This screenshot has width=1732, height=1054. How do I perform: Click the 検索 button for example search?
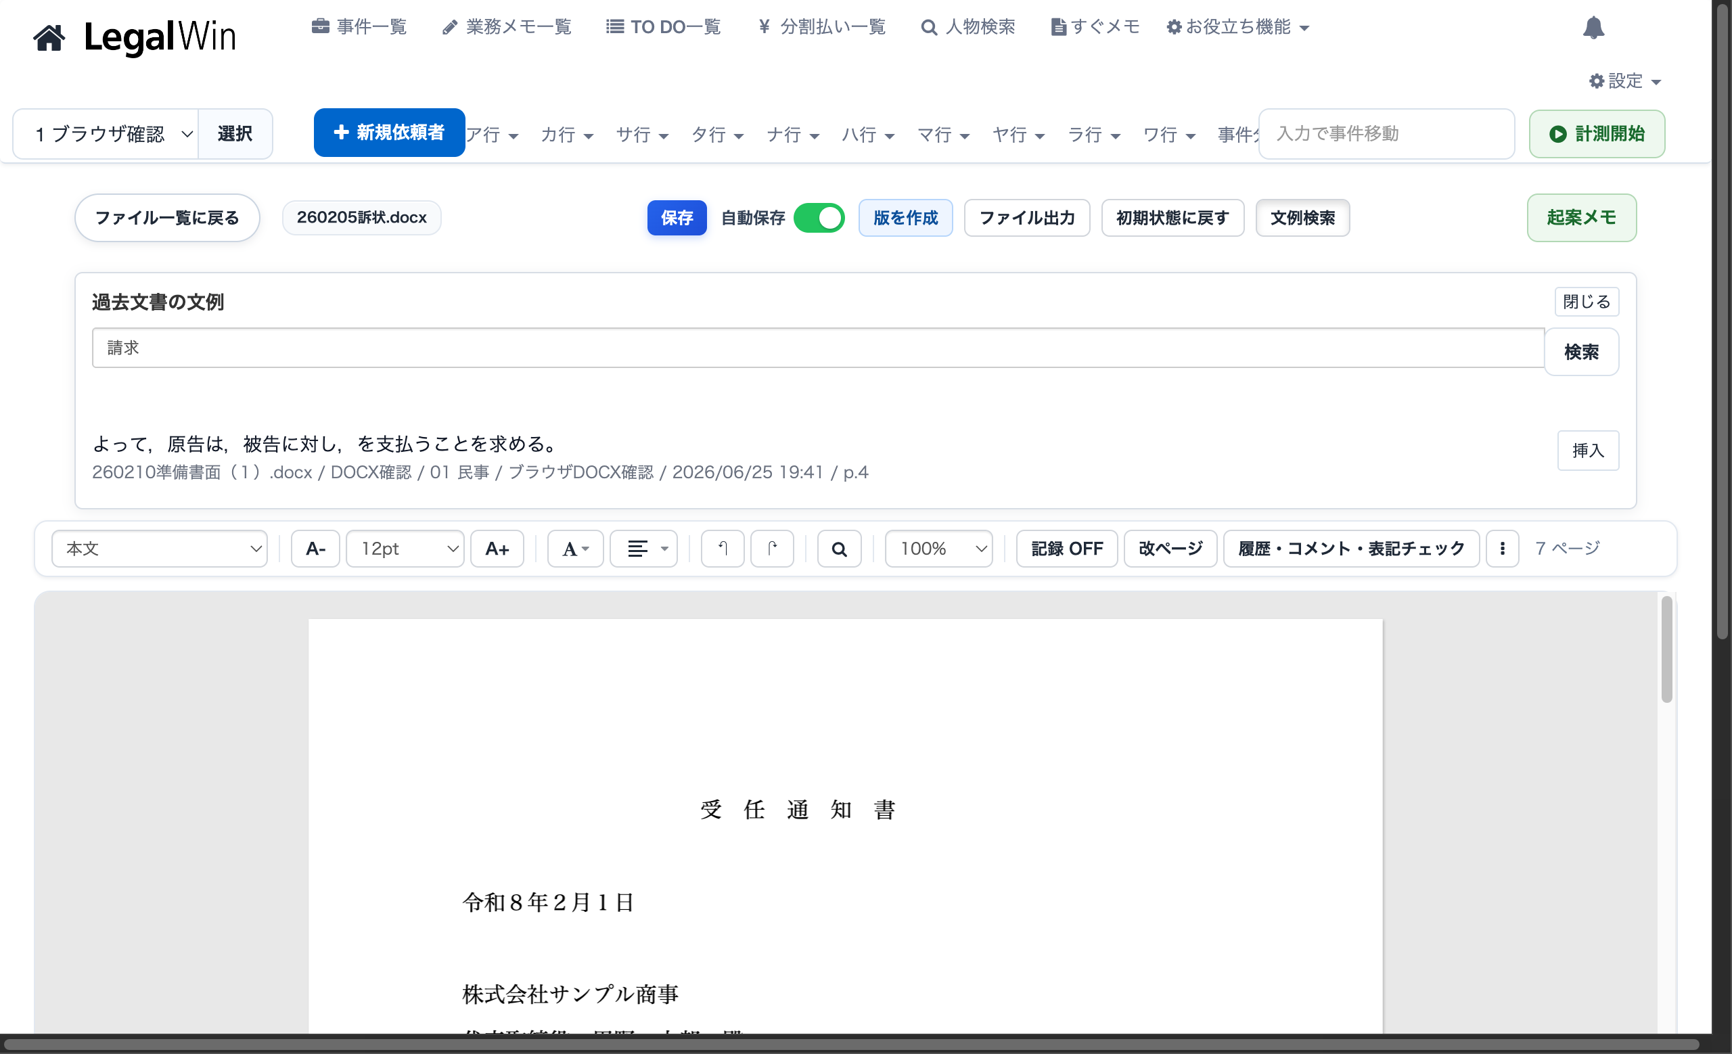(1581, 351)
